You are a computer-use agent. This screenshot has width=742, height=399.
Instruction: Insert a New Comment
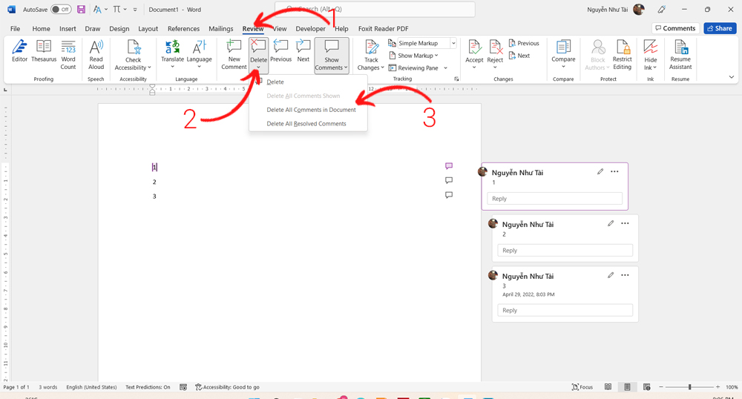(x=234, y=55)
